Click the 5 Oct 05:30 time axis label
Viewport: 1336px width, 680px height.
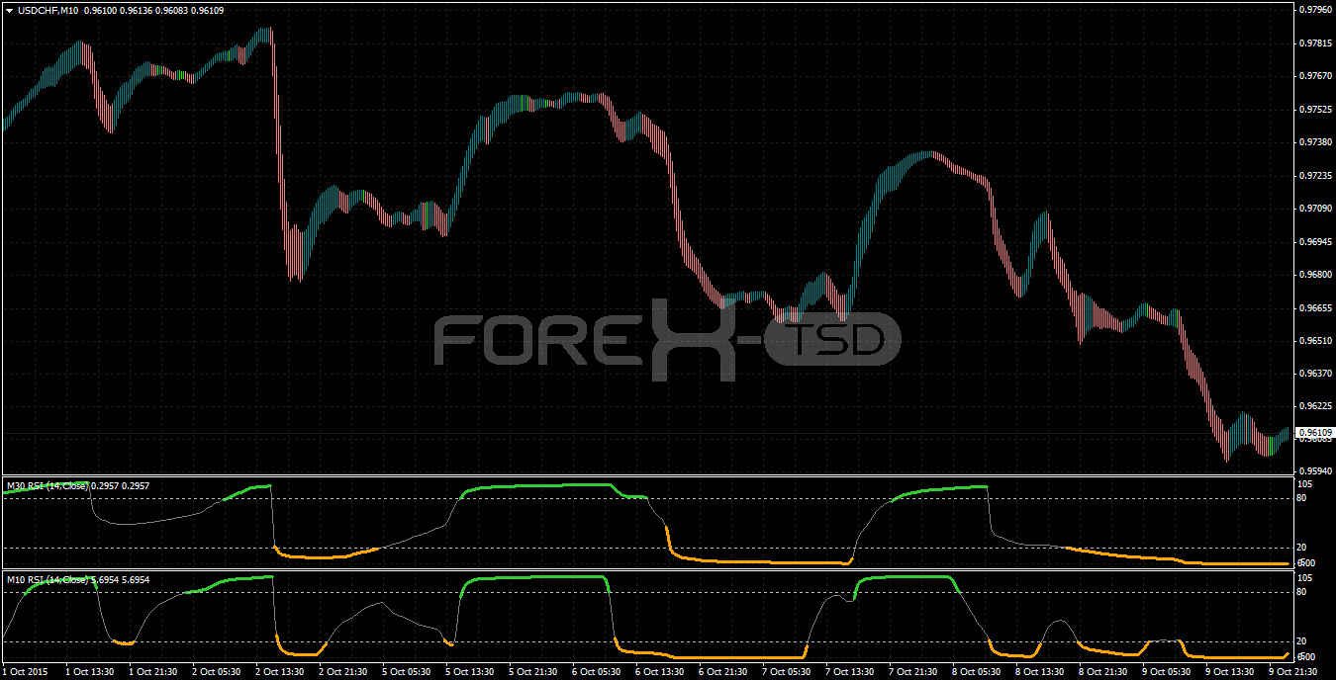pyautogui.click(x=408, y=672)
